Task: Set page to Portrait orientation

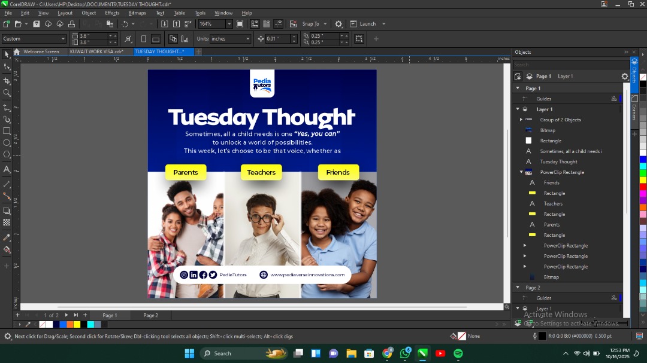Action: (x=144, y=39)
